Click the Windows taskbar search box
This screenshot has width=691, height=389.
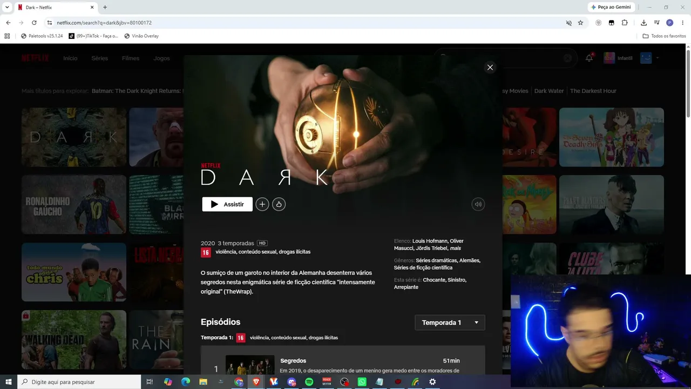79,382
